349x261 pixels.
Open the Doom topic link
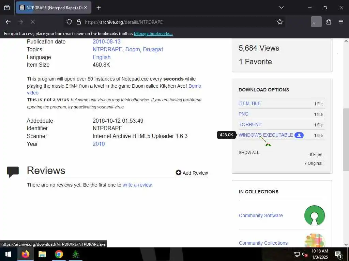(133, 50)
